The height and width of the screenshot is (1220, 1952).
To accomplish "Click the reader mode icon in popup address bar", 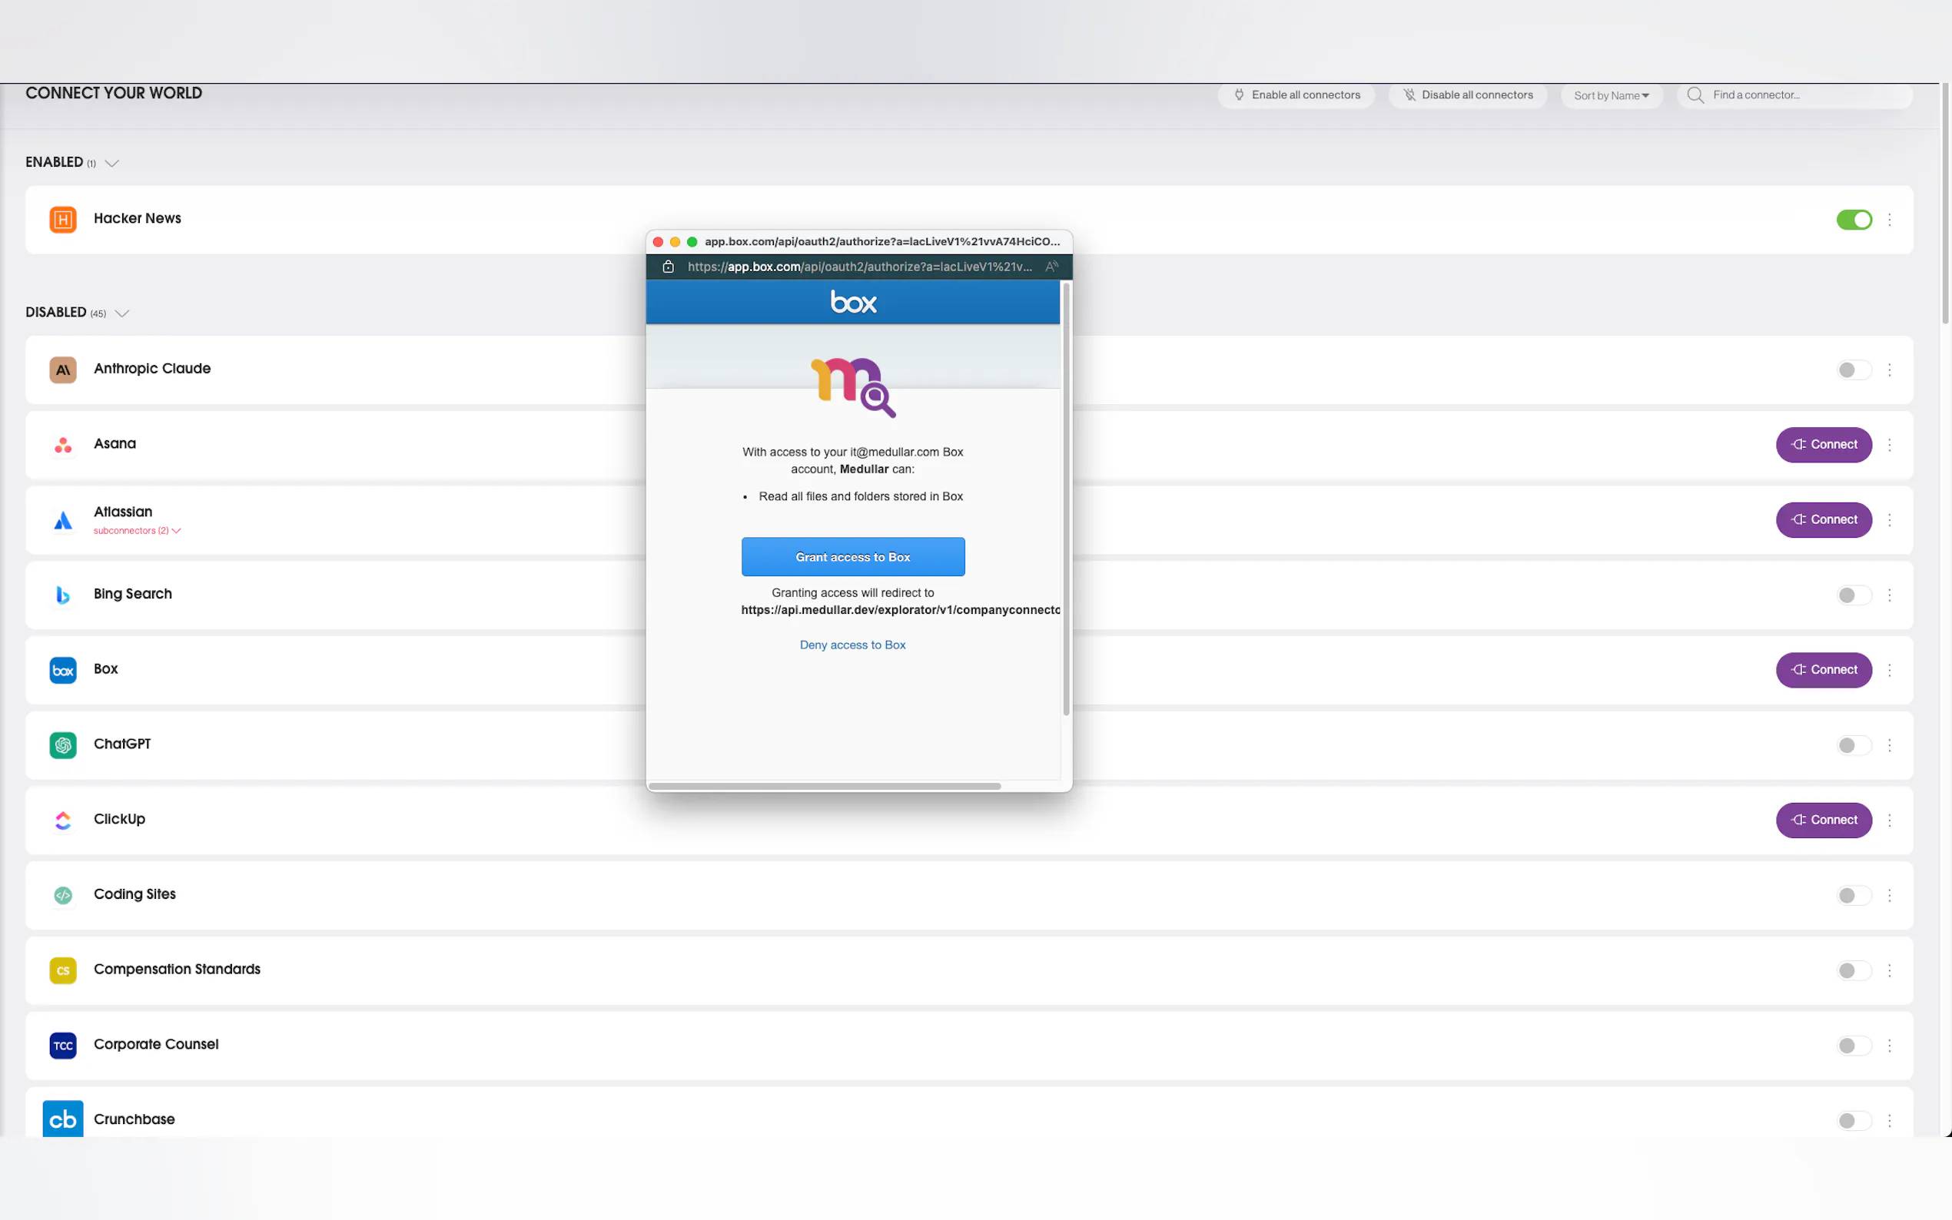I will 1051,267.
